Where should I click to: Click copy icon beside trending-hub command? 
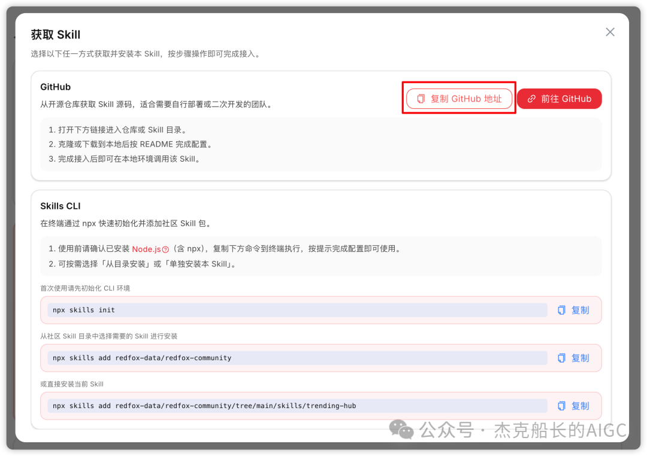(x=561, y=406)
